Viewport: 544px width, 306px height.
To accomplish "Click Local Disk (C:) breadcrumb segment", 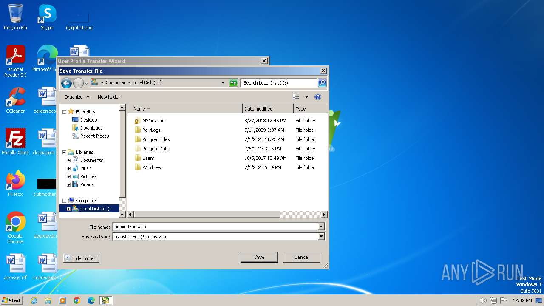I will (x=147, y=83).
